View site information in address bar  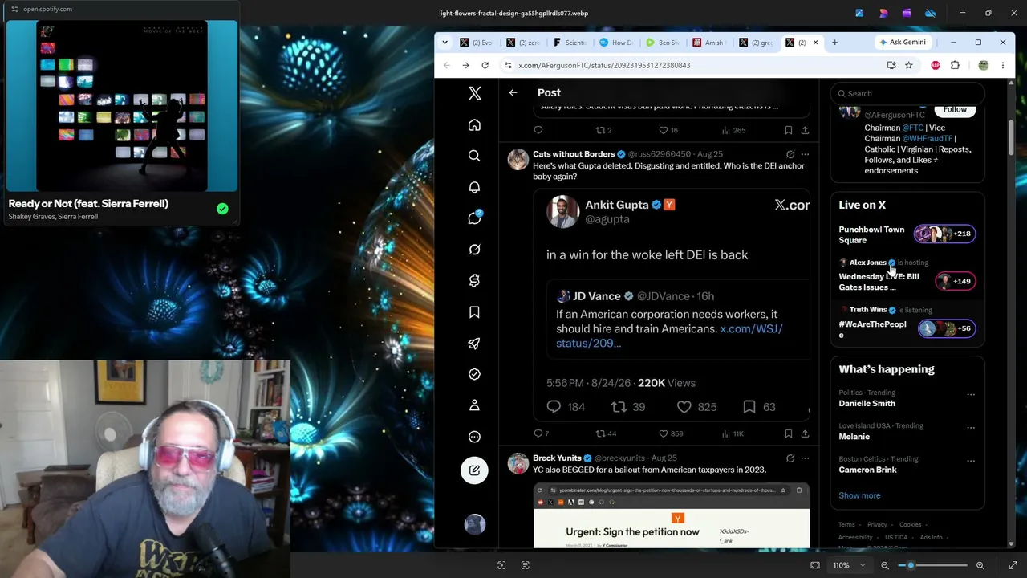click(x=507, y=65)
